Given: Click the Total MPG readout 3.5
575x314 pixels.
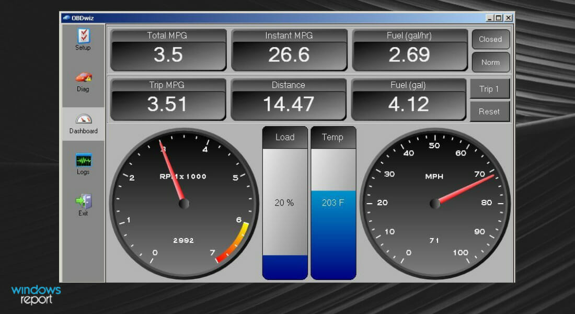Looking at the screenshot, I should click(168, 55).
